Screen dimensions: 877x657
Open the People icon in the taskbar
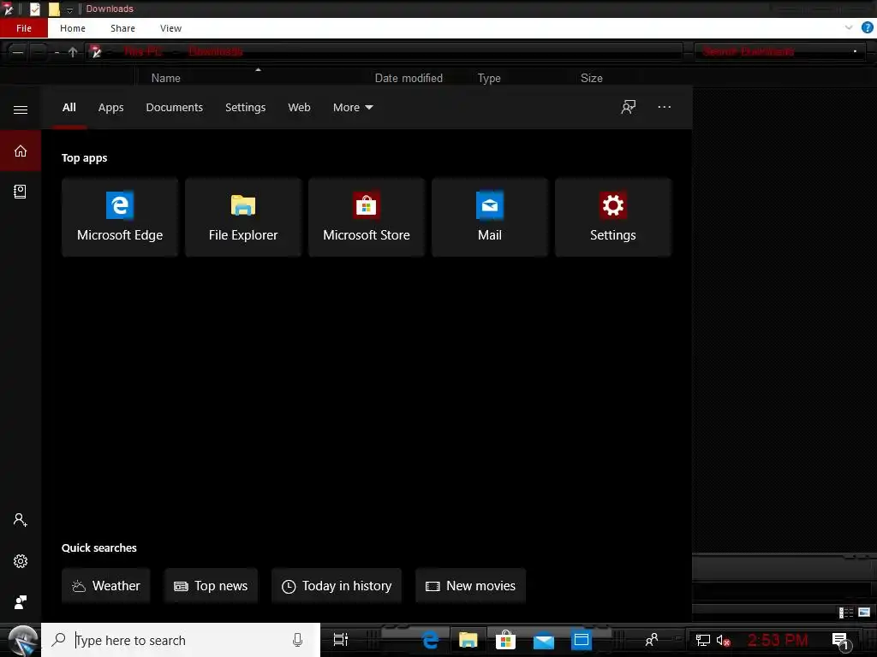pyautogui.click(x=652, y=640)
